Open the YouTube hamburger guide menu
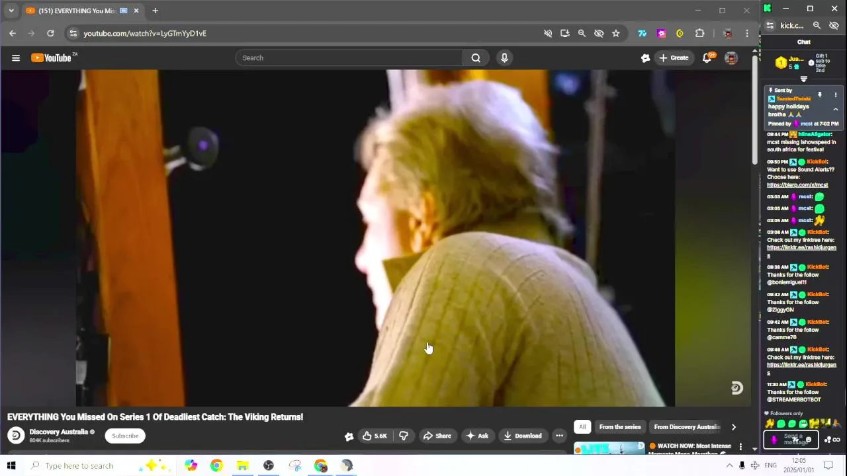 pyautogui.click(x=16, y=58)
